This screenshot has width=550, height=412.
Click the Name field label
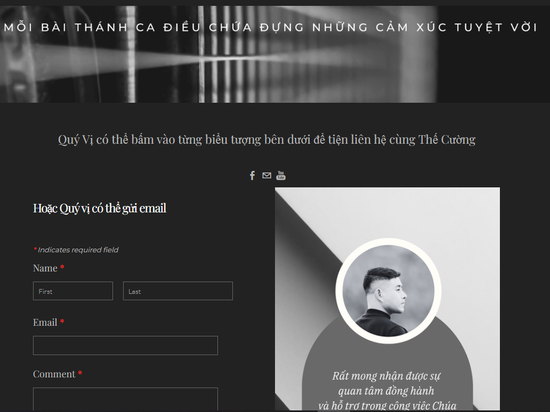tap(45, 268)
